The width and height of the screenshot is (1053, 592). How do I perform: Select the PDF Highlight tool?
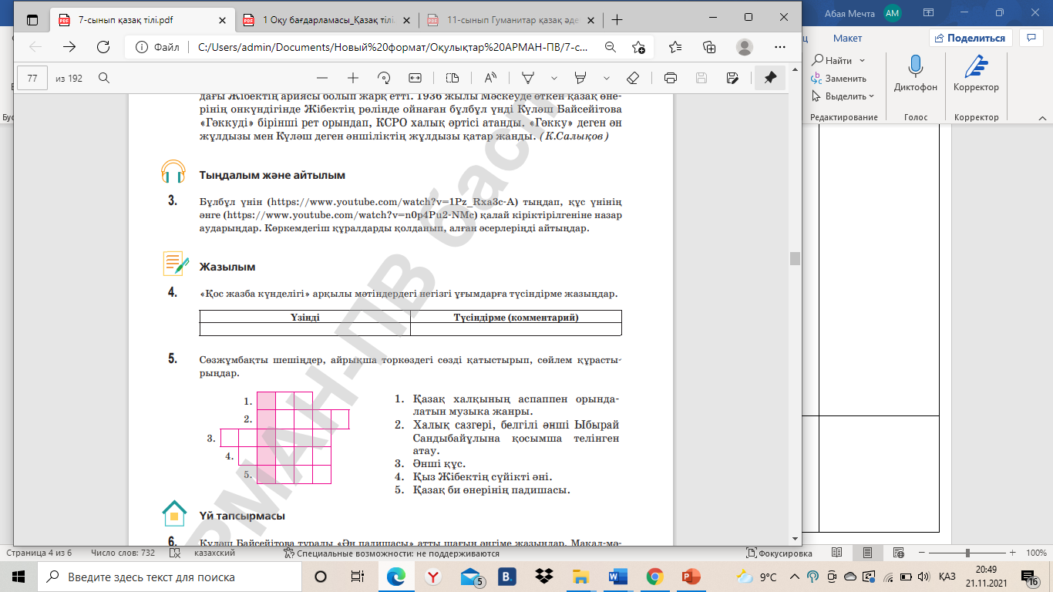[581, 78]
